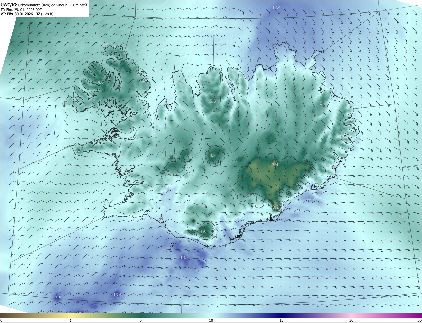Click the 5.1 value label on Langjökull glacier
422x323 pixels.
(171, 158)
